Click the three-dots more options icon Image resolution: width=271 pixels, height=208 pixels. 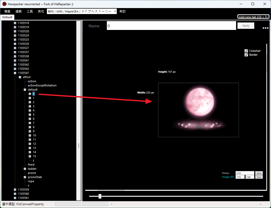(x=265, y=28)
